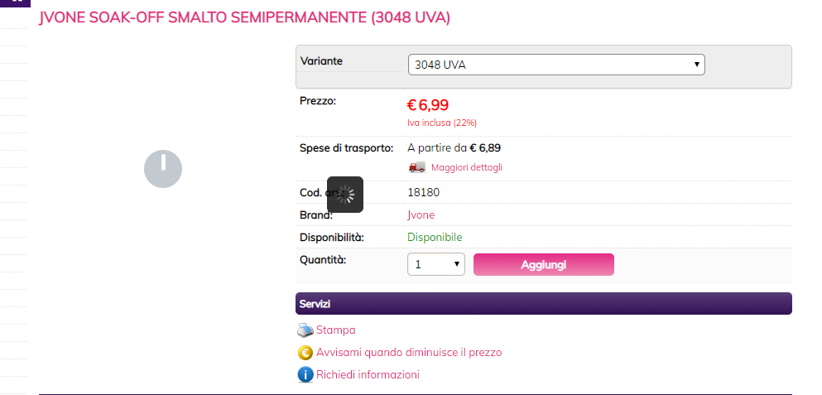Click the blue info circle icon
The image size is (822, 395).
click(x=305, y=375)
